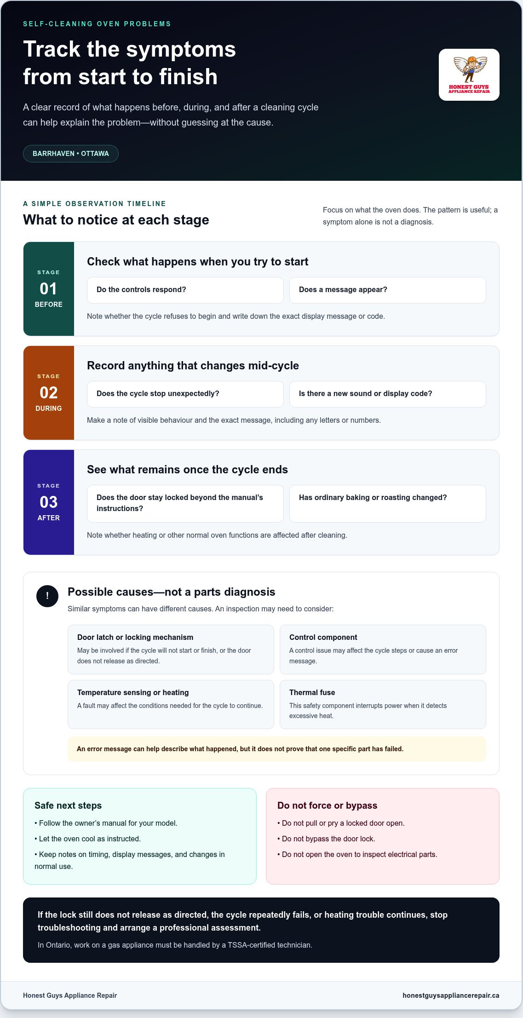Select the Temperature sensing or heating card
The height and width of the screenshot is (1018, 523).
[x=171, y=704]
